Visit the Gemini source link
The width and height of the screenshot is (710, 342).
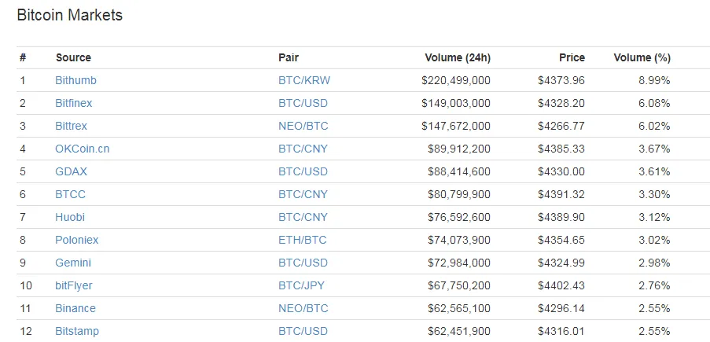click(x=73, y=263)
